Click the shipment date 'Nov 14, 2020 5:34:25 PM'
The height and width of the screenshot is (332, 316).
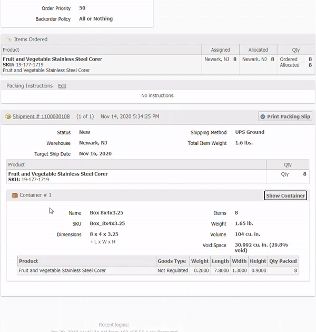(x=130, y=116)
